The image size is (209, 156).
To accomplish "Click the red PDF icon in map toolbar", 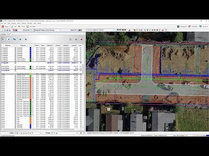I will pyautogui.click(x=163, y=30).
